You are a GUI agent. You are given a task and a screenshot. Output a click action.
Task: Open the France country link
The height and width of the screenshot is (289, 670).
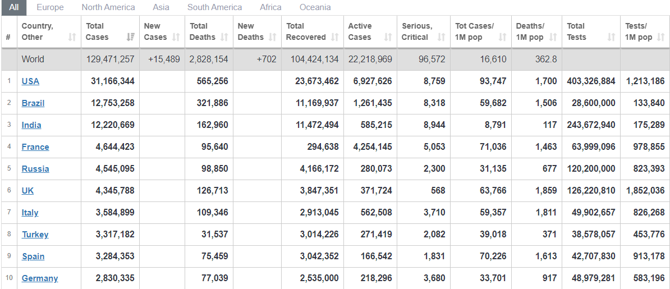pos(35,146)
